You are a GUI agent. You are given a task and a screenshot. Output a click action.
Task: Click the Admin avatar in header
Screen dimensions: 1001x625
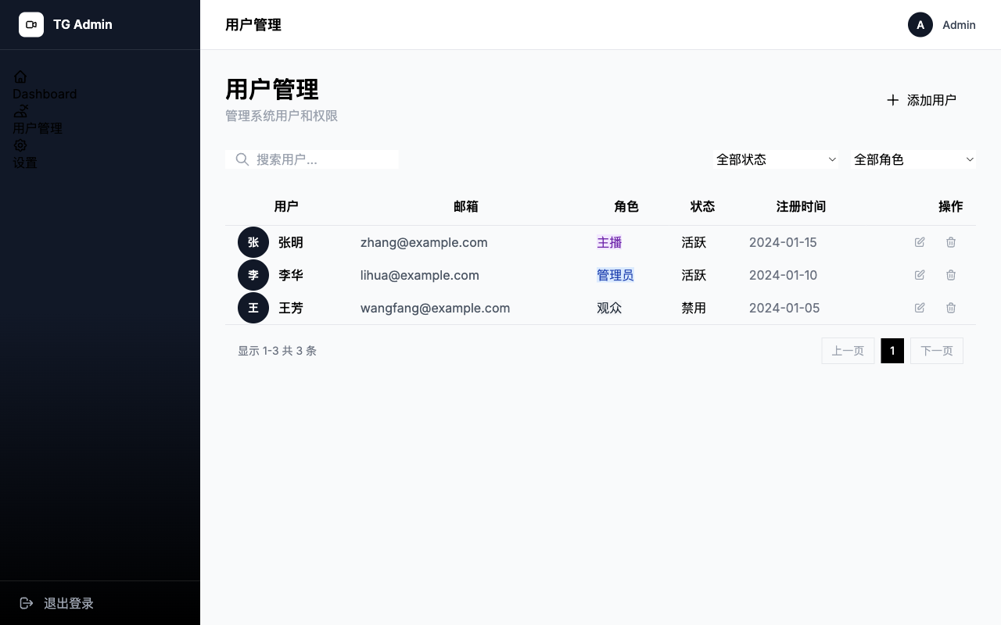click(920, 25)
